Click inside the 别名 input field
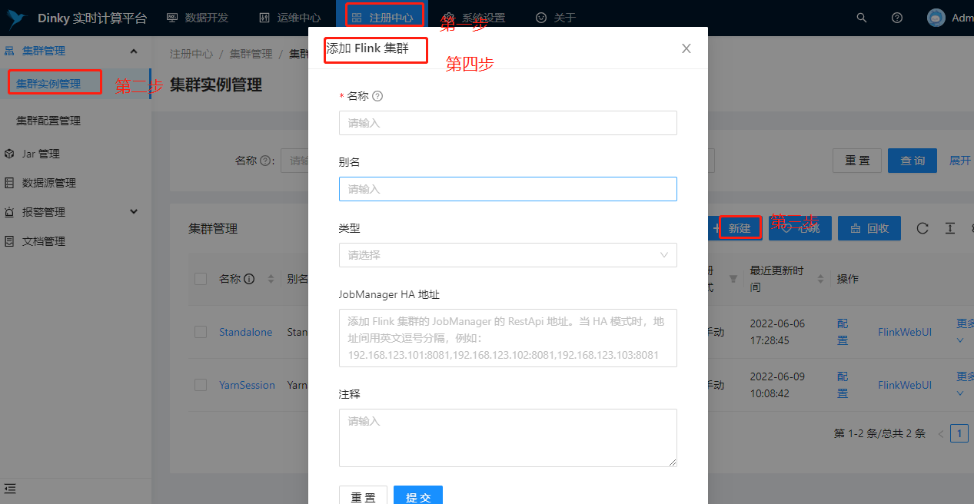The height and width of the screenshot is (504, 974). pyautogui.click(x=507, y=188)
